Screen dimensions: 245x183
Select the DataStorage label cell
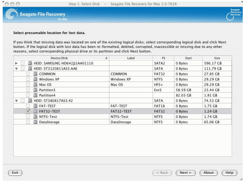click(131, 122)
